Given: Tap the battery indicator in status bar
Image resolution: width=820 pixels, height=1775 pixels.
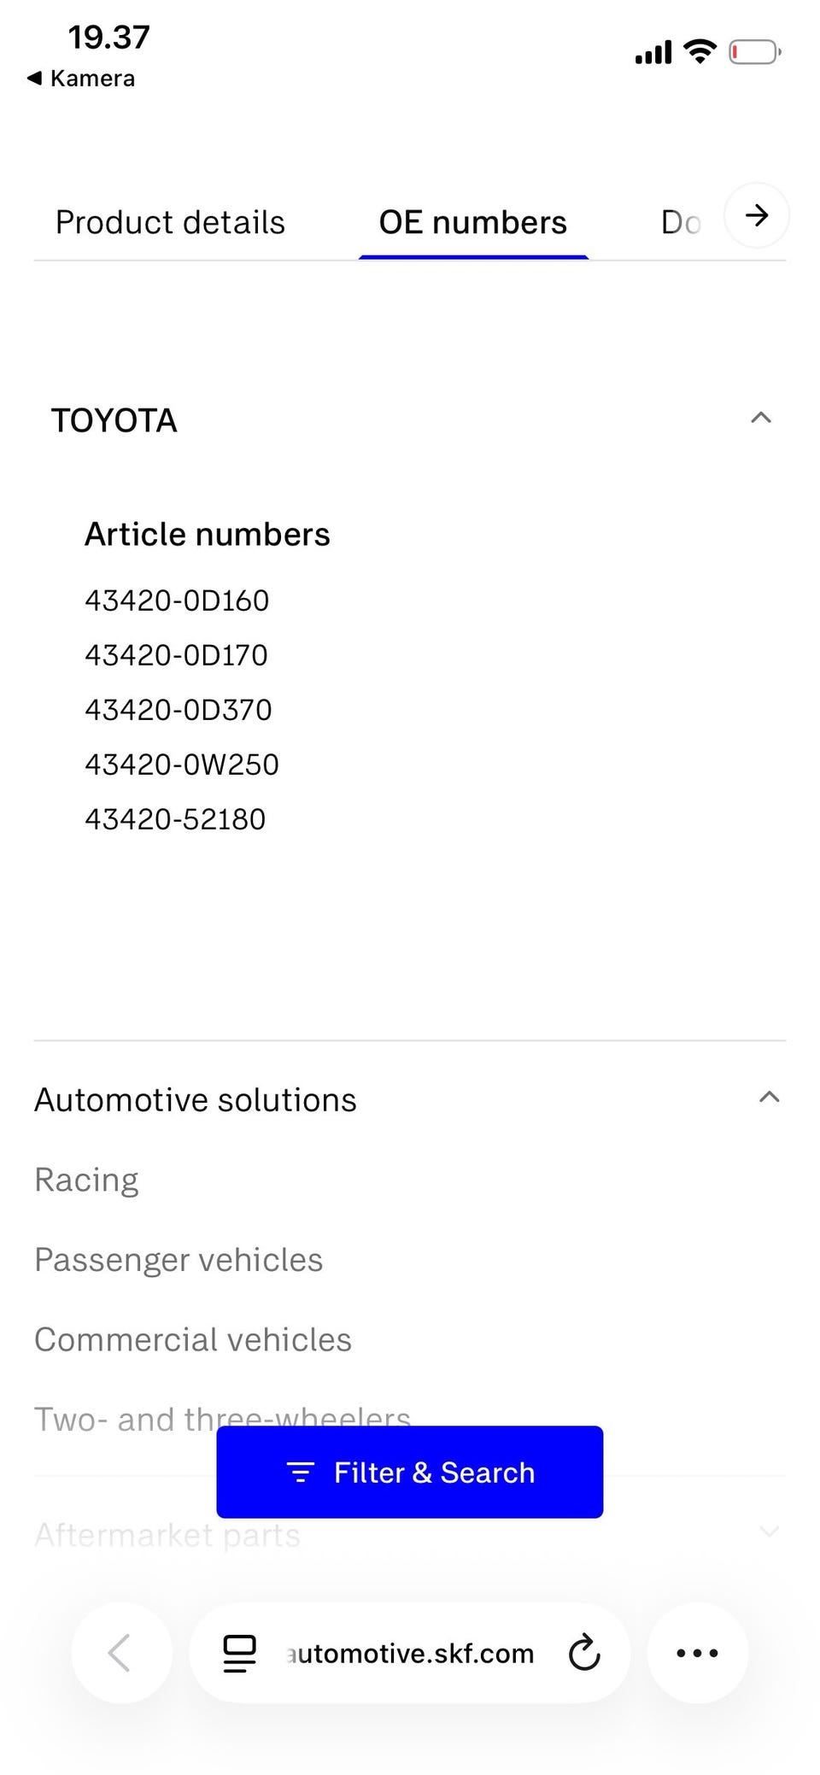Looking at the screenshot, I should [x=754, y=53].
